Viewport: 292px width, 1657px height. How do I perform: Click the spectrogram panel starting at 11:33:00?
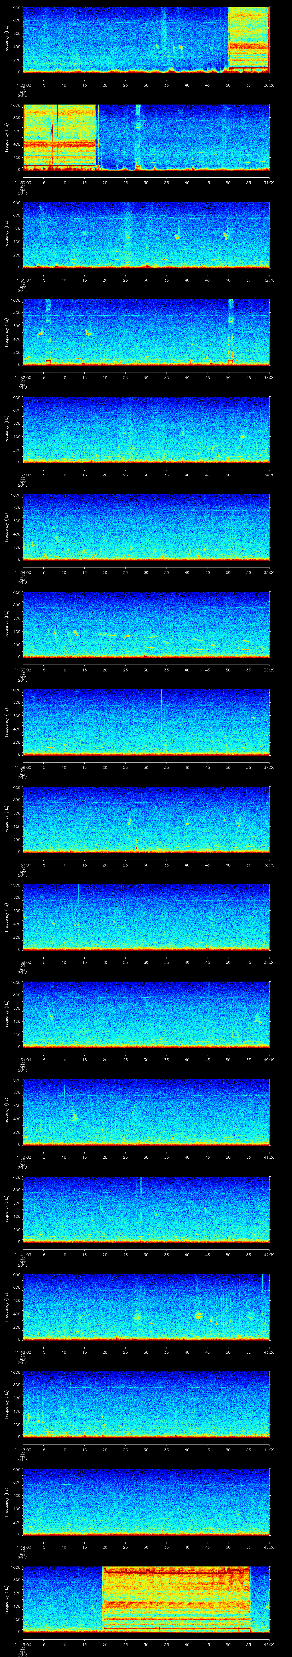coord(146,430)
